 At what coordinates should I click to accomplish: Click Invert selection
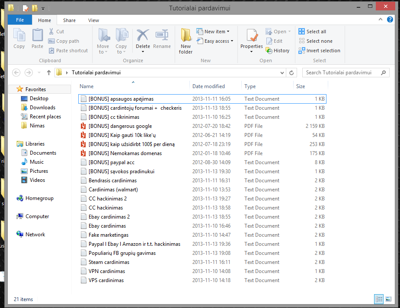(x=320, y=51)
